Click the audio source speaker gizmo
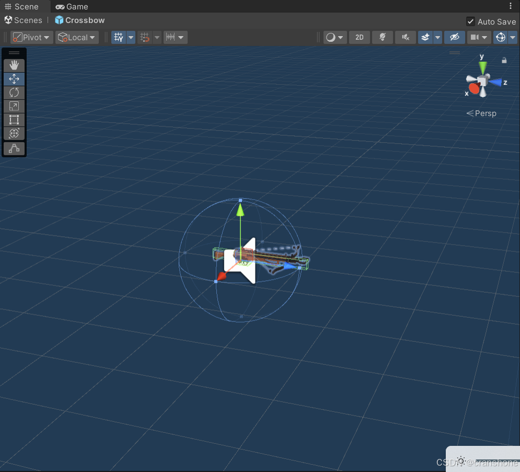520x472 pixels. pyautogui.click(x=240, y=261)
